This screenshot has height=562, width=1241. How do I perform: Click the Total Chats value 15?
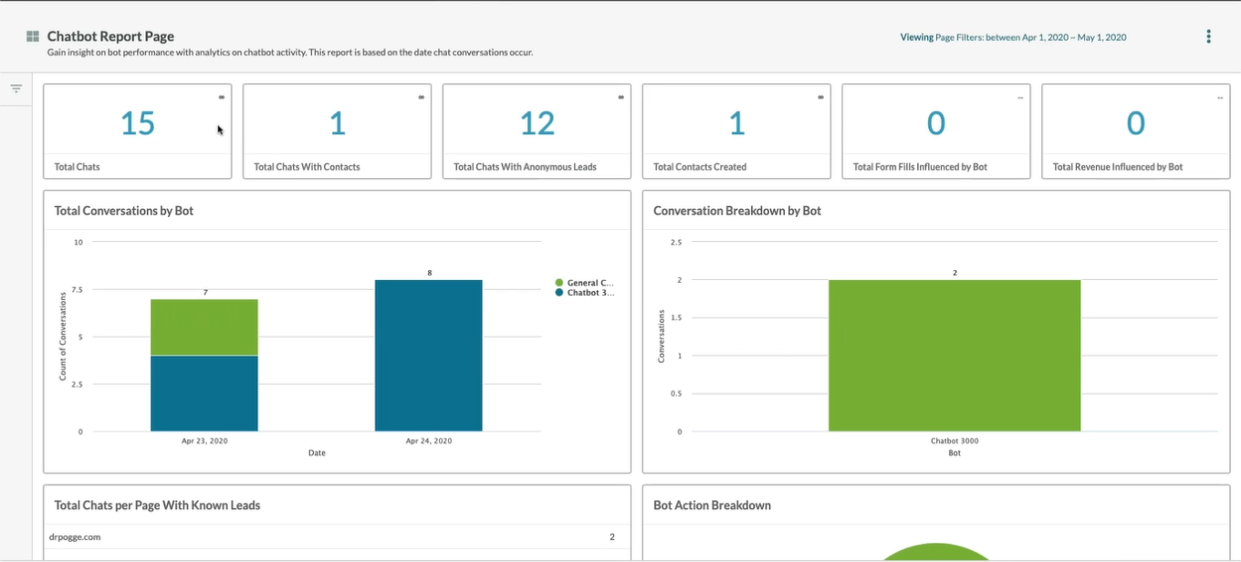(138, 123)
